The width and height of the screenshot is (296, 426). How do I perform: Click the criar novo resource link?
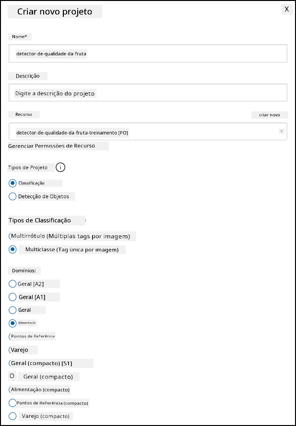pyautogui.click(x=270, y=115)
